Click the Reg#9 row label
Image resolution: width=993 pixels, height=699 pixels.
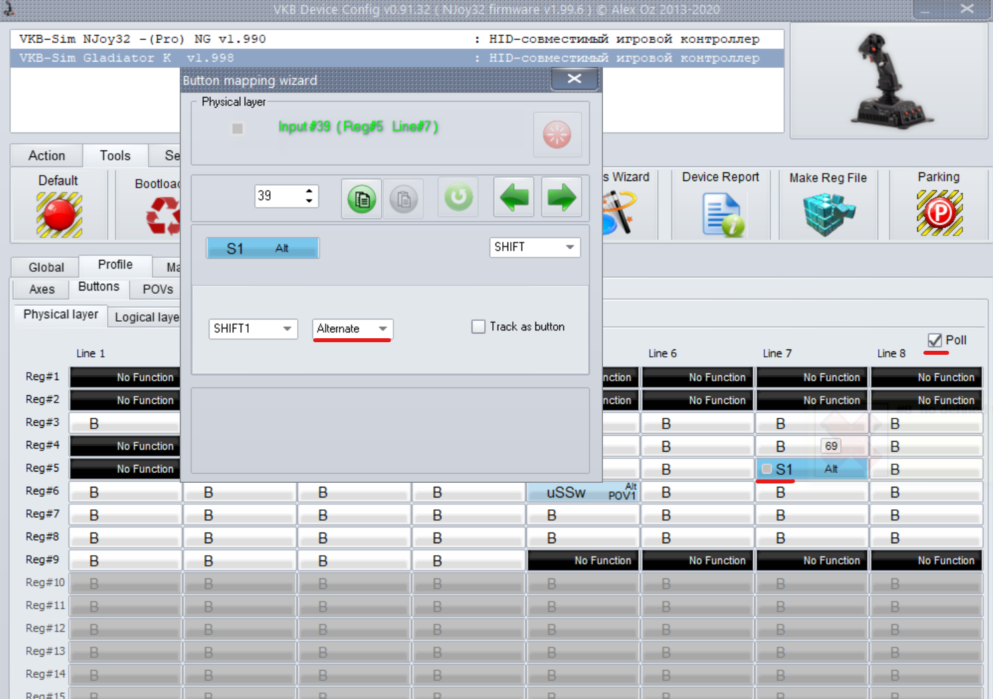click(x=42, y=560)
